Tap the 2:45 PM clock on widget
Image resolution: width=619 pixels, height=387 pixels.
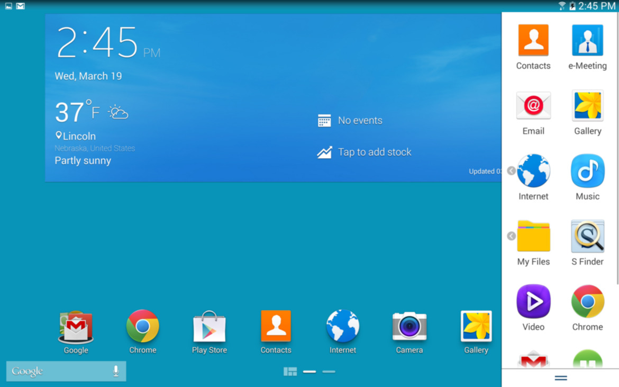pos(108,42)
